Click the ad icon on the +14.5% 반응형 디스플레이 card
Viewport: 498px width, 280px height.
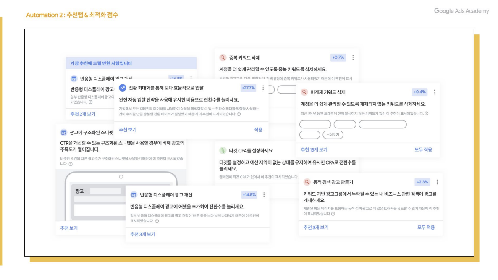(134, 195)
